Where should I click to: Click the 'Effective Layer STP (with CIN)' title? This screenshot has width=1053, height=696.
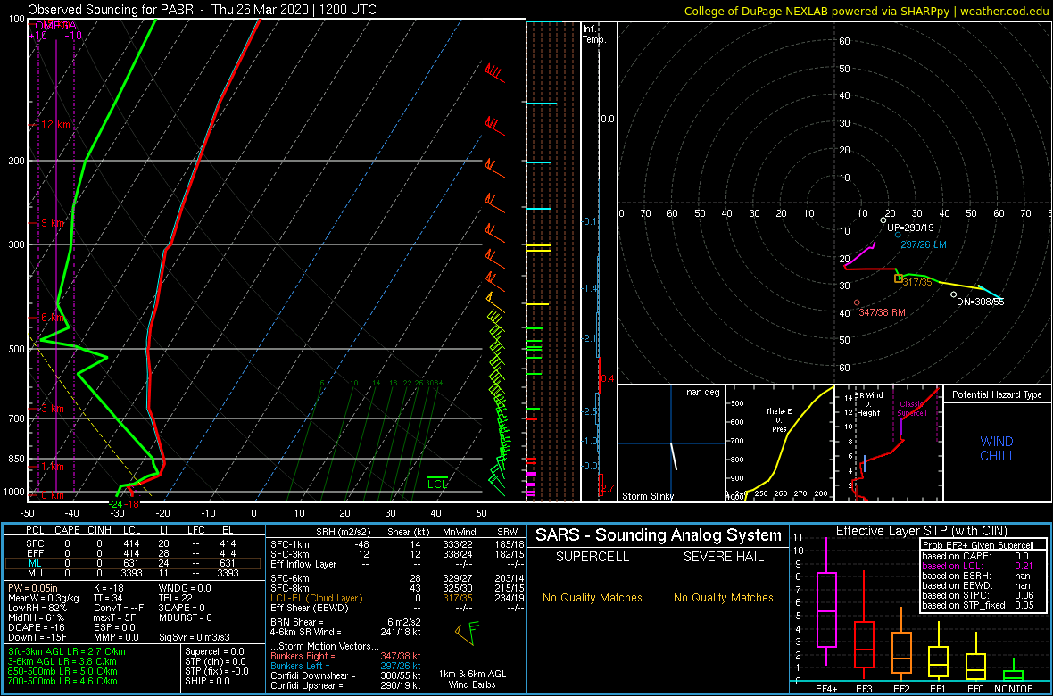[x=921, y=531]
